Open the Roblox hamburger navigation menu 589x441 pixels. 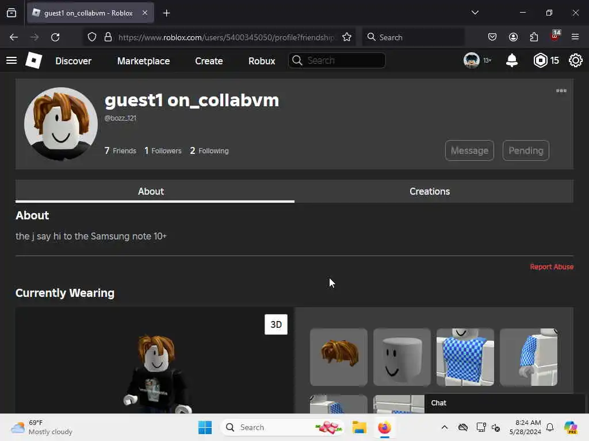[12, 60]
